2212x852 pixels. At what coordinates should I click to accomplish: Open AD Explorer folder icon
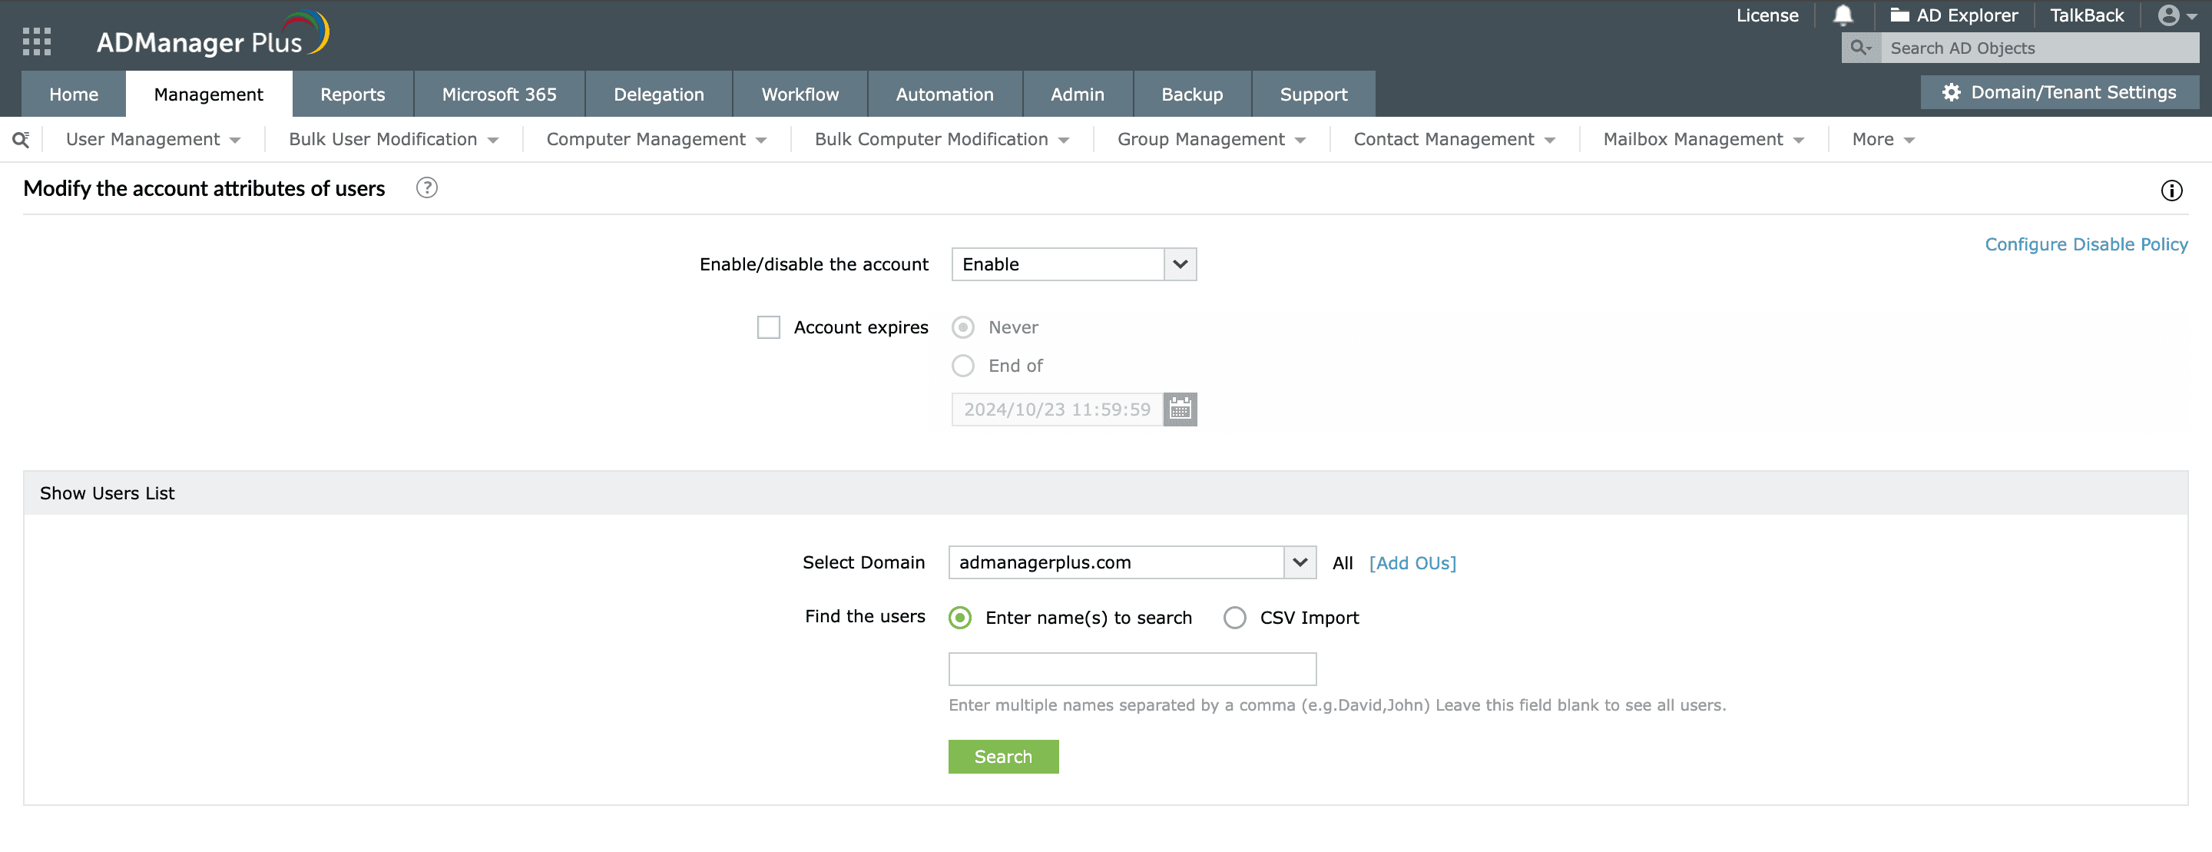1899,15
